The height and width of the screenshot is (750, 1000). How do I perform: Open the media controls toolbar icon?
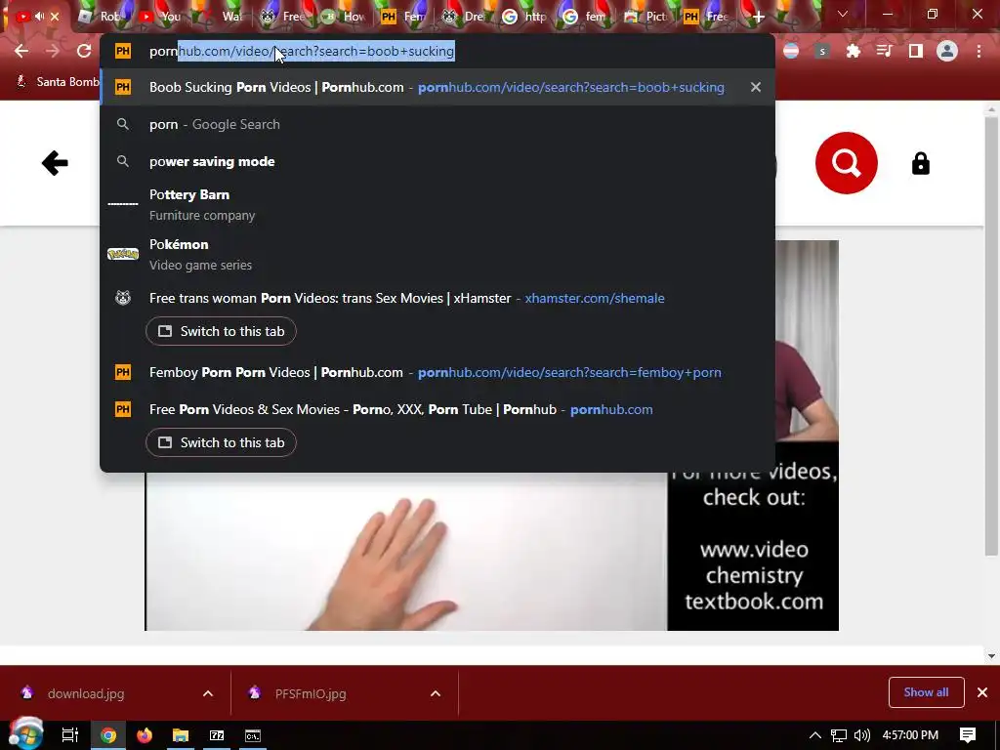coord(884,51)
